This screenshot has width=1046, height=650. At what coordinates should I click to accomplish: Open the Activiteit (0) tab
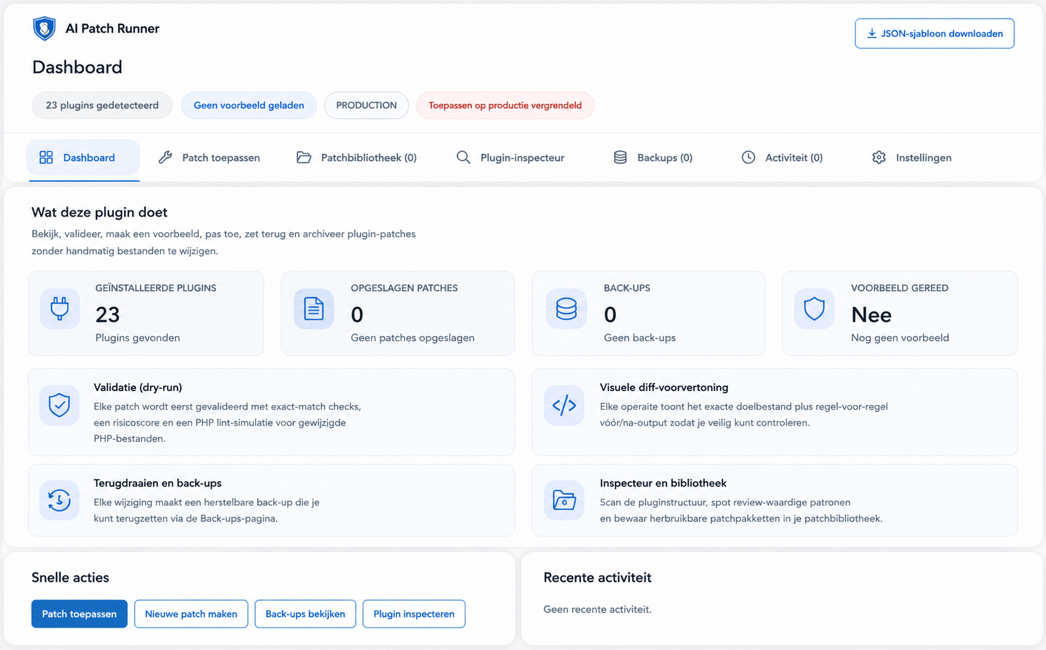click(x=782, y=158)
